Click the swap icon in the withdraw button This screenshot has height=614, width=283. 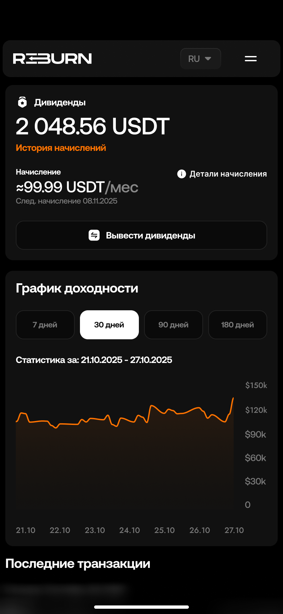coord(94,235)
